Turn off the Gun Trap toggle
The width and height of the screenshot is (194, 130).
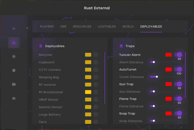point(178,84)
